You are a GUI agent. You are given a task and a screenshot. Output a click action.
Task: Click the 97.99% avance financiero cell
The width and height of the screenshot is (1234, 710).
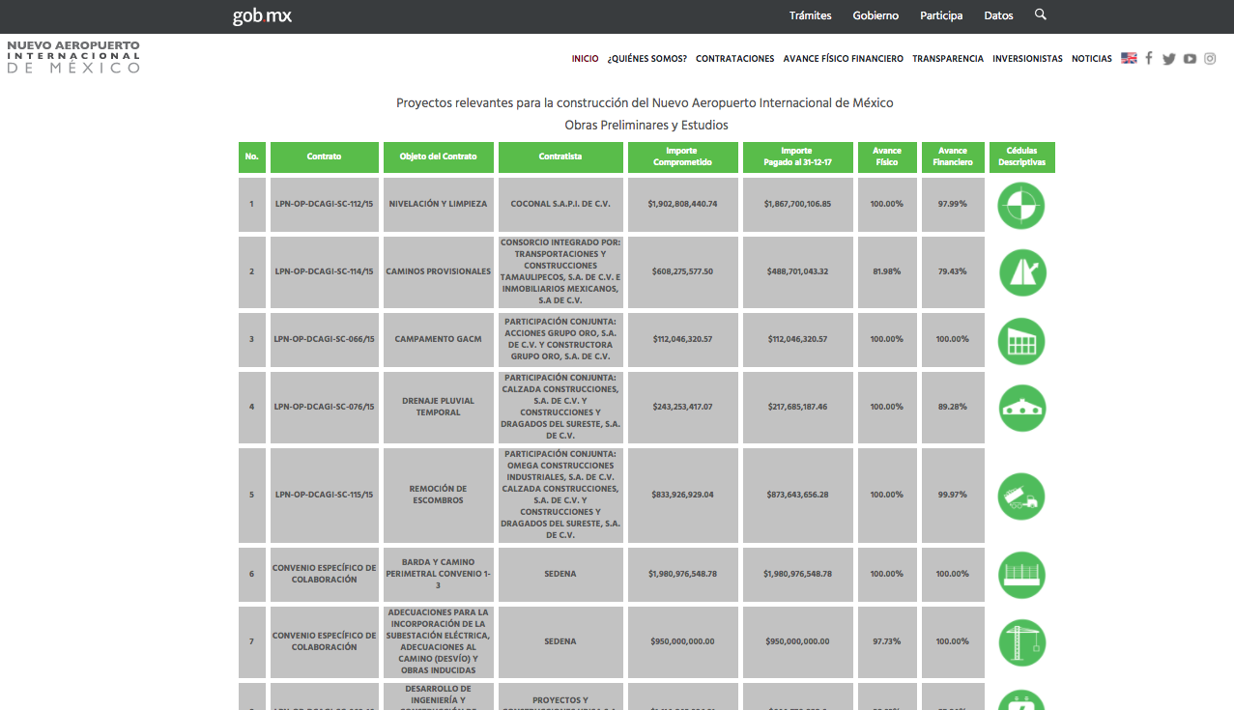(953, 205)
